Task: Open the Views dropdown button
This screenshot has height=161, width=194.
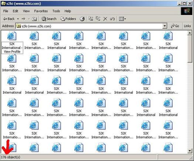Action: (x=122, y=19)
